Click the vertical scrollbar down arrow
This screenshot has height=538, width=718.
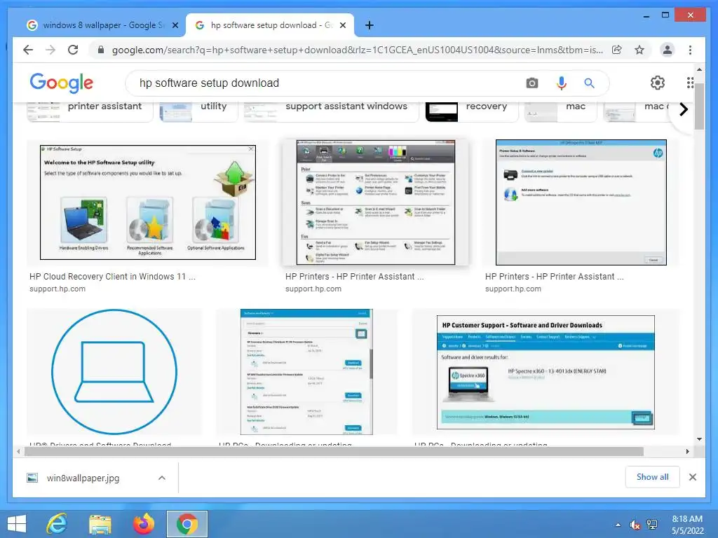point(699,439)
